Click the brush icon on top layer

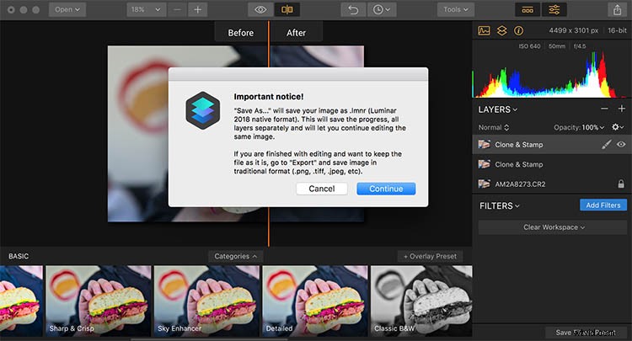tap(606, 145)
